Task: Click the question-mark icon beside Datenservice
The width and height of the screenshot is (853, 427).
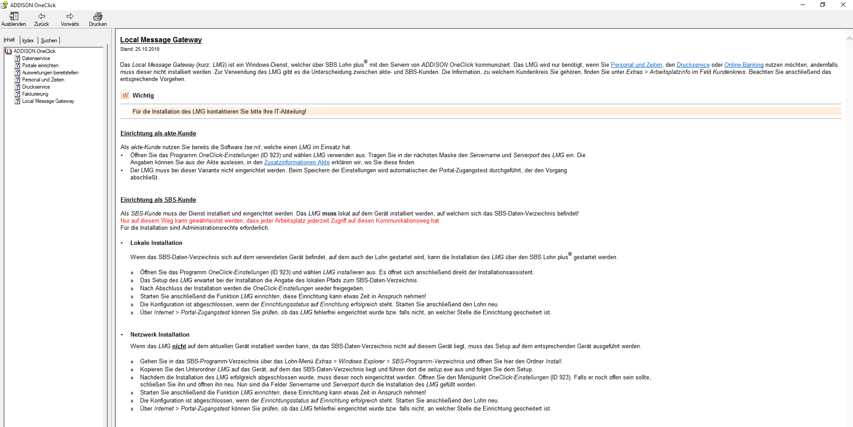Action: 17,58
